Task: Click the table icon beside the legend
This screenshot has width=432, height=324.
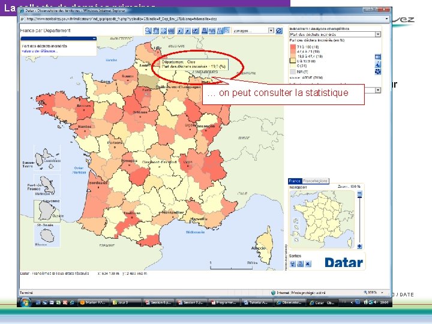Action: tap(378, 57)
